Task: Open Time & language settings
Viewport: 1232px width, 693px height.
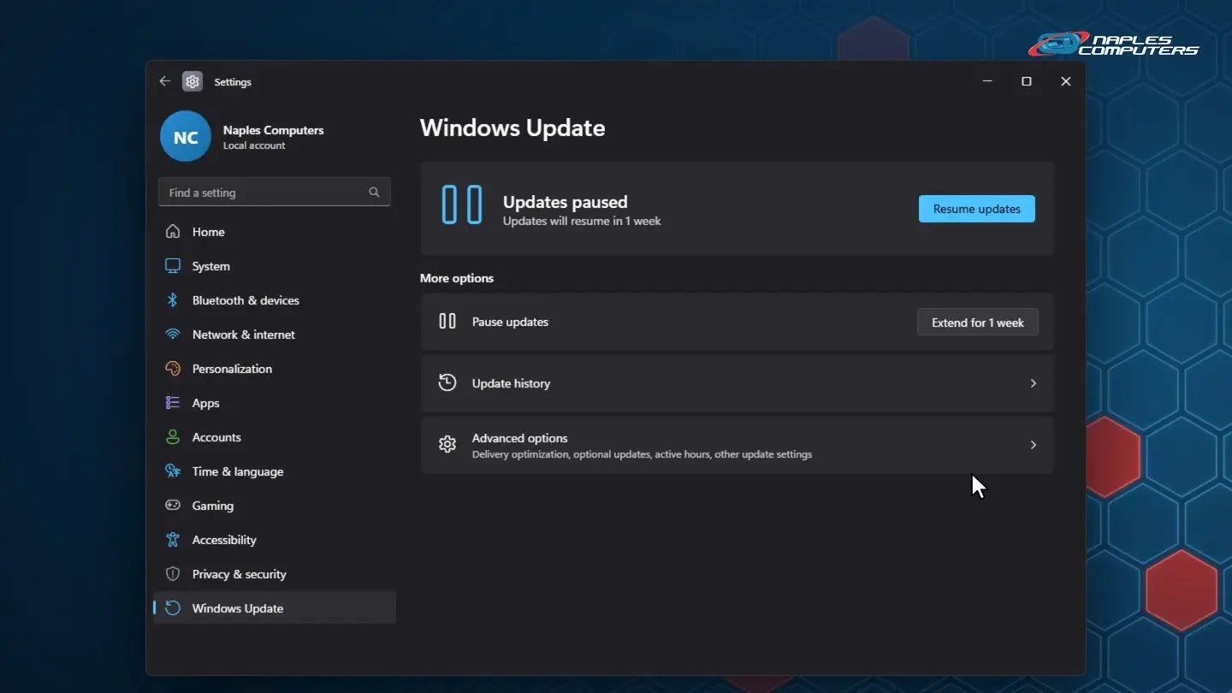Action: click(x=275, y=471)
